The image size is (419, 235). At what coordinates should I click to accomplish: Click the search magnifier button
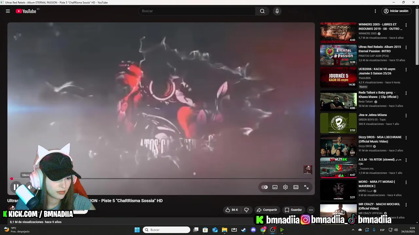(262, 11)
